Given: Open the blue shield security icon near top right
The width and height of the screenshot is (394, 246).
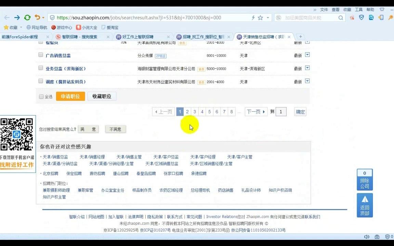Looking at the screenshot, I should click(x=361, y=17).
